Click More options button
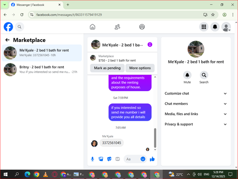This screenshot has width=238, height=179. pos(140,68)
